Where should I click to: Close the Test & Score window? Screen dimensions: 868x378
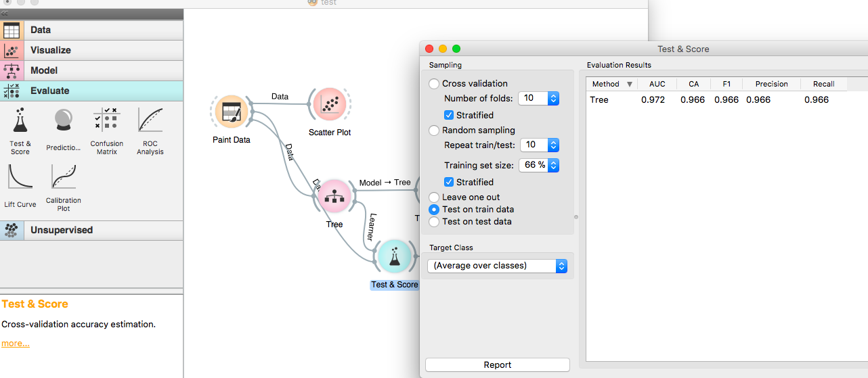pos(429,49)
